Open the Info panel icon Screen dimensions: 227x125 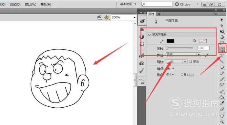142,37
